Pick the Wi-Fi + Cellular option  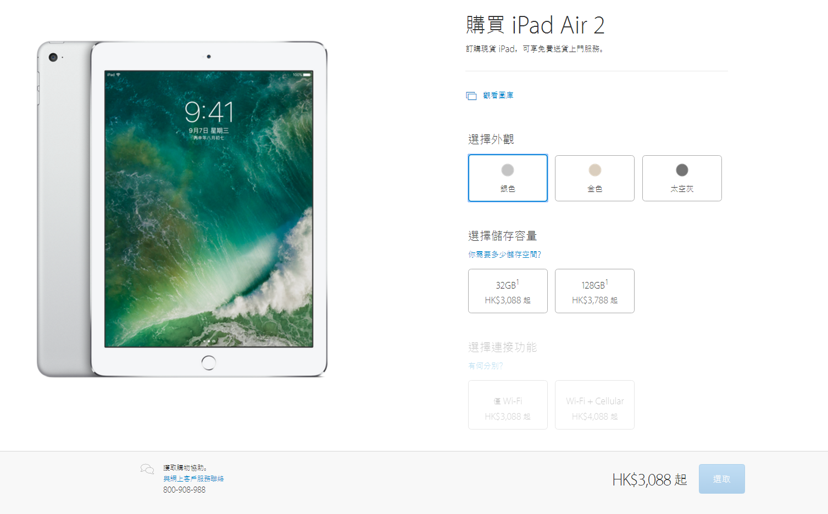[594, 405]
